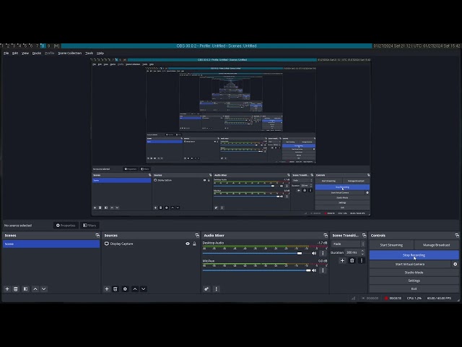Open virtual camera settings gear
Screen dimensions: 462x347
(456, 264)
